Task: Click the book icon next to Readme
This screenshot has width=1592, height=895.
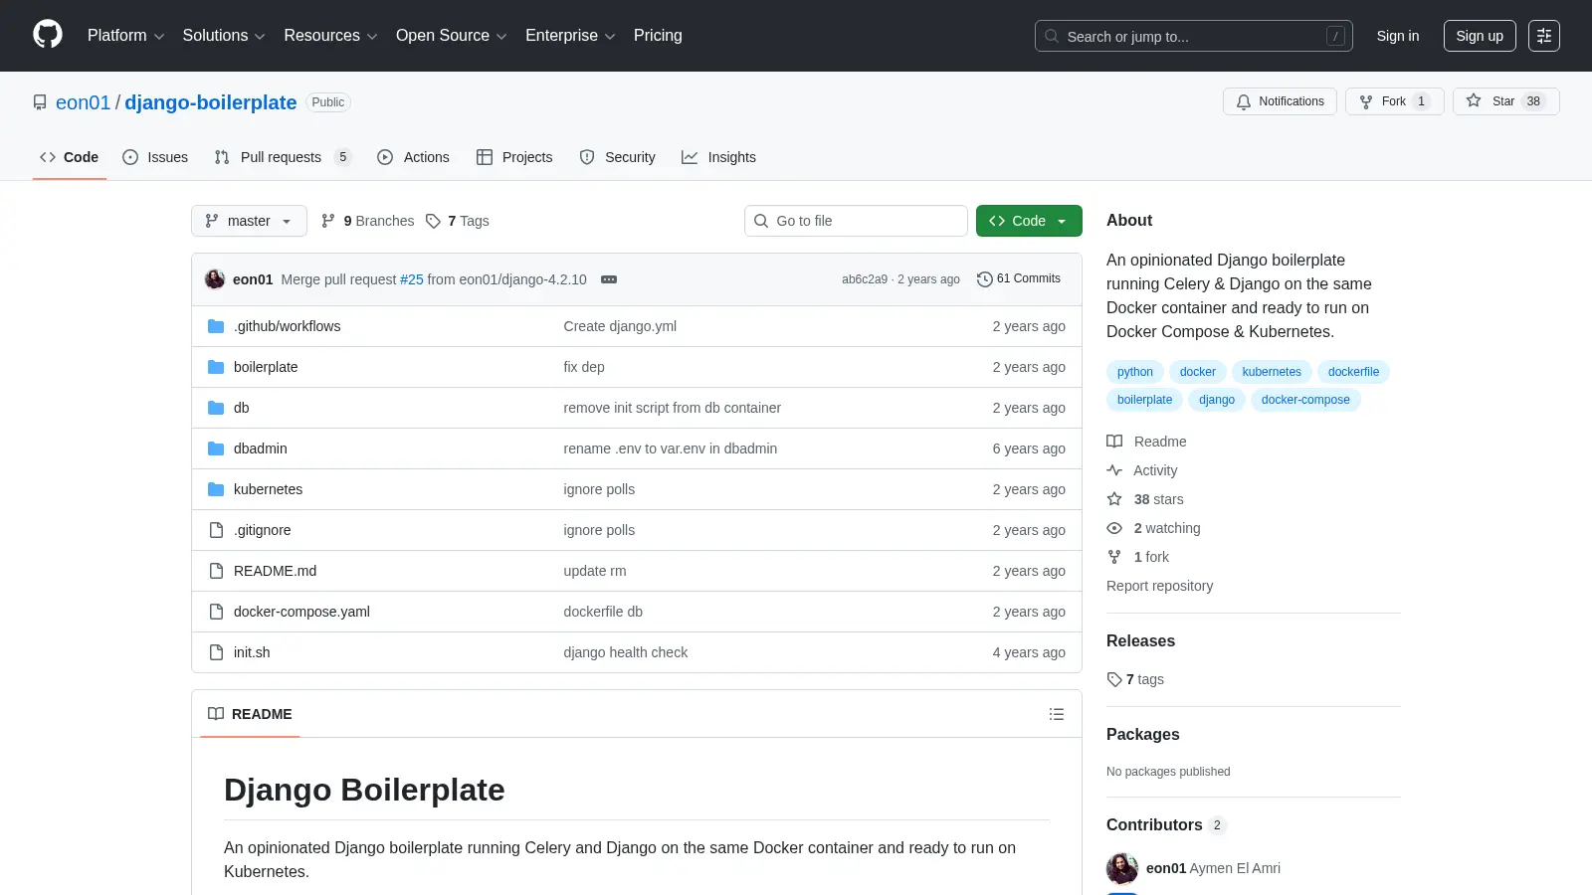Action: [x=1114, y=442]
